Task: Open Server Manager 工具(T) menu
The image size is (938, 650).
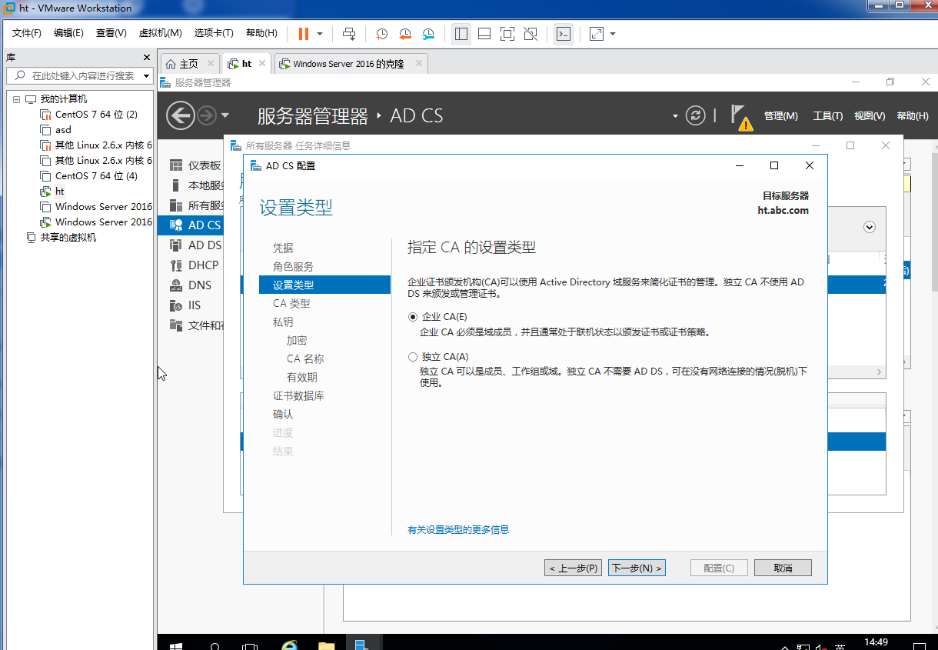Action: 828,116
